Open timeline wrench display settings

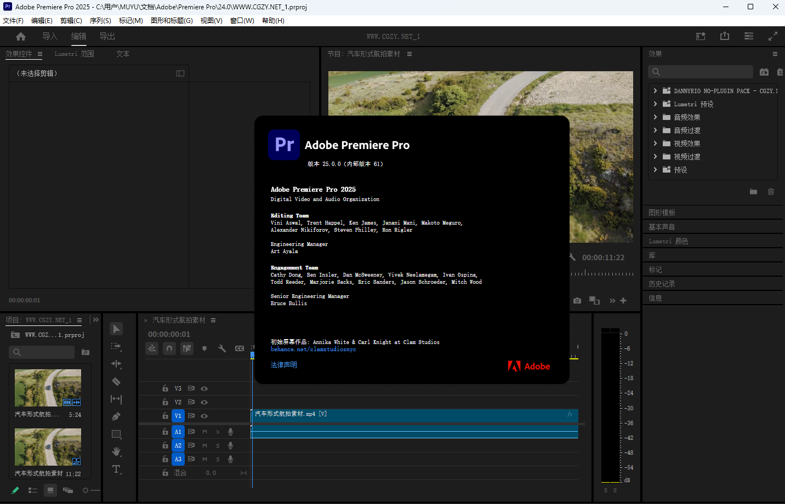(x=222, y=348)
